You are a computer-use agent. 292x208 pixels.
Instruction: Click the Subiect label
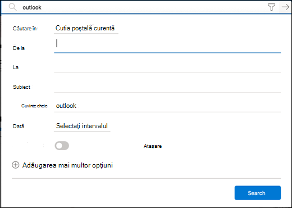pos(21,87)
